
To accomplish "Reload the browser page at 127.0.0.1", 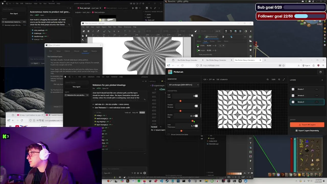I will [x=182, y=65].
